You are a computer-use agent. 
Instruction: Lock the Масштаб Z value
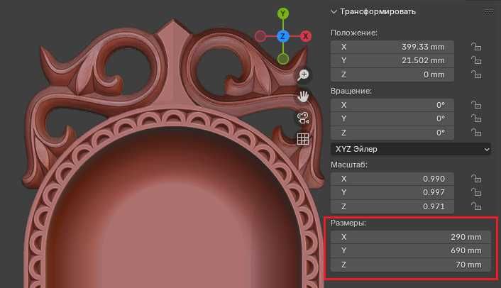476,206
